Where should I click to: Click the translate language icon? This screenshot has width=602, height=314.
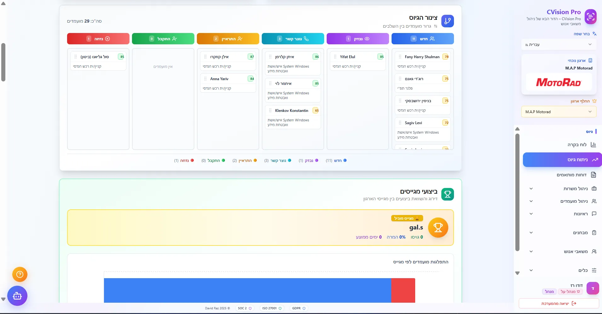(594, 34)
